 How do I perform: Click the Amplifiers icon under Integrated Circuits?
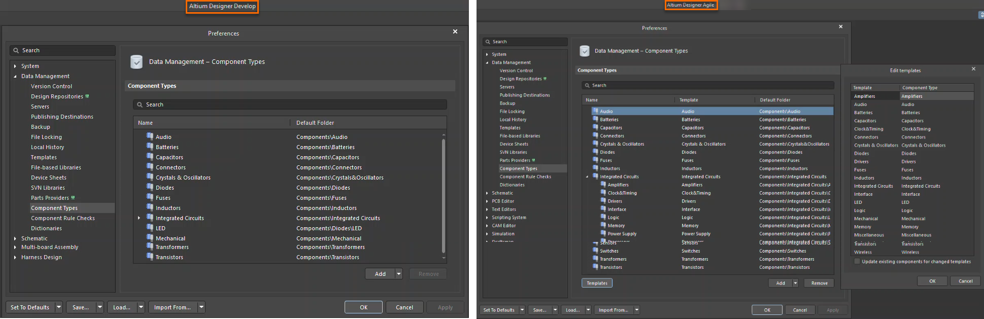603,185
